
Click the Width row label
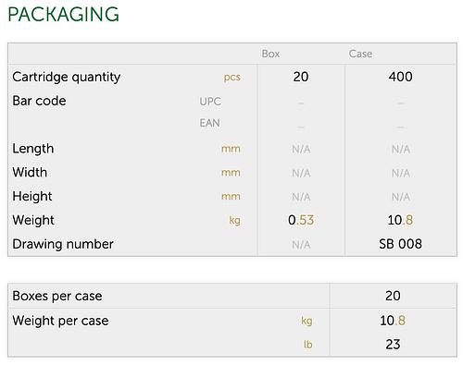click(x=30, y=172)
